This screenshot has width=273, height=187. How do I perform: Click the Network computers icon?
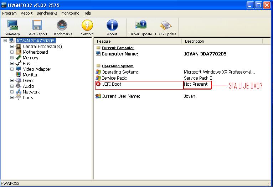(x=19, y=92)
